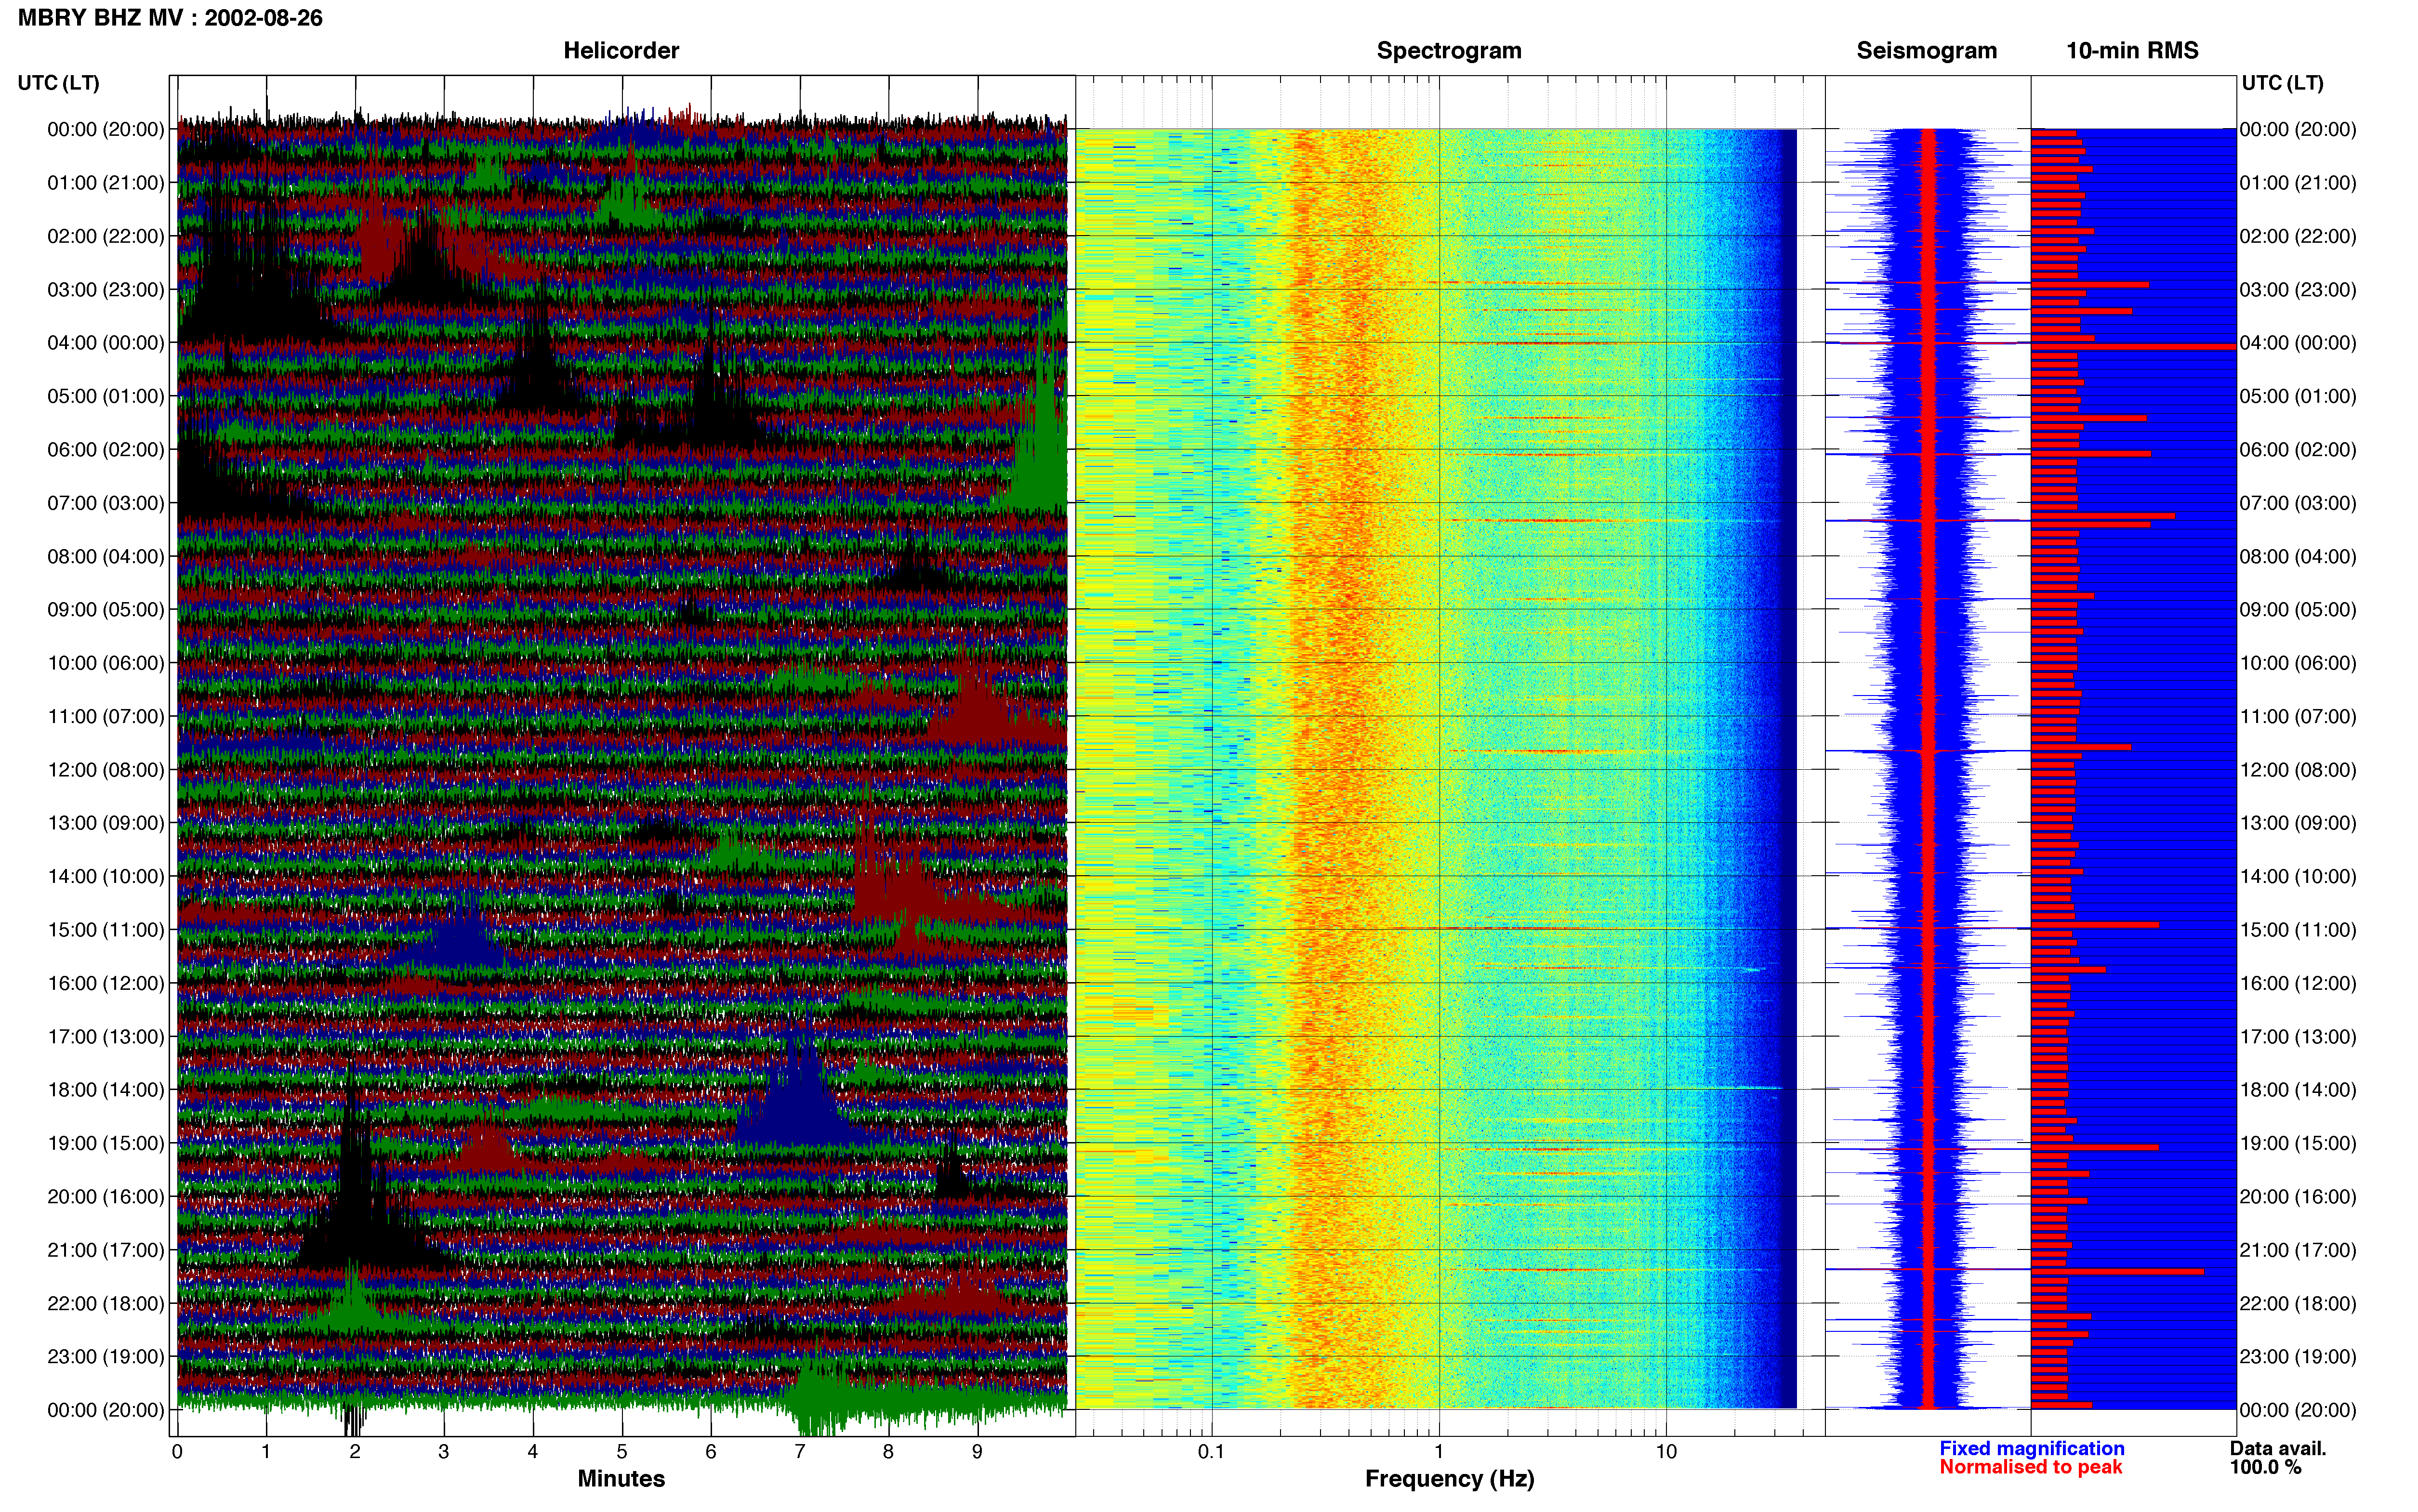The height and width of the screenshot is (1512, 2418).
Task: Click the left axis label '19:00 (15:00)'
Action: pyautogui.click(x=106, y=1143)
